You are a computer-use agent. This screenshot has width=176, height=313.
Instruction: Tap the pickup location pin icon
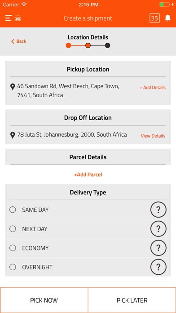coord(13,87)
